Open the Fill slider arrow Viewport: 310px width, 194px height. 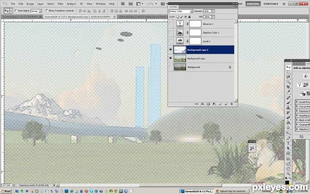point(213,17)
